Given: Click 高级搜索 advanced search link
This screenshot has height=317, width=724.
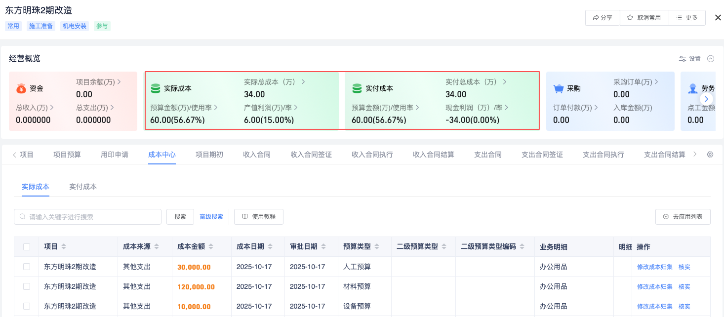Looking at the screenshot, I should pos(211,217).
